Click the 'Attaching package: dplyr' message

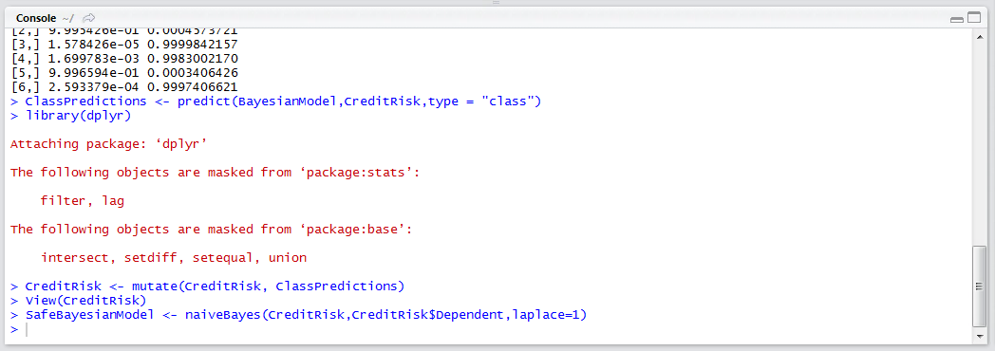point(109,144)
